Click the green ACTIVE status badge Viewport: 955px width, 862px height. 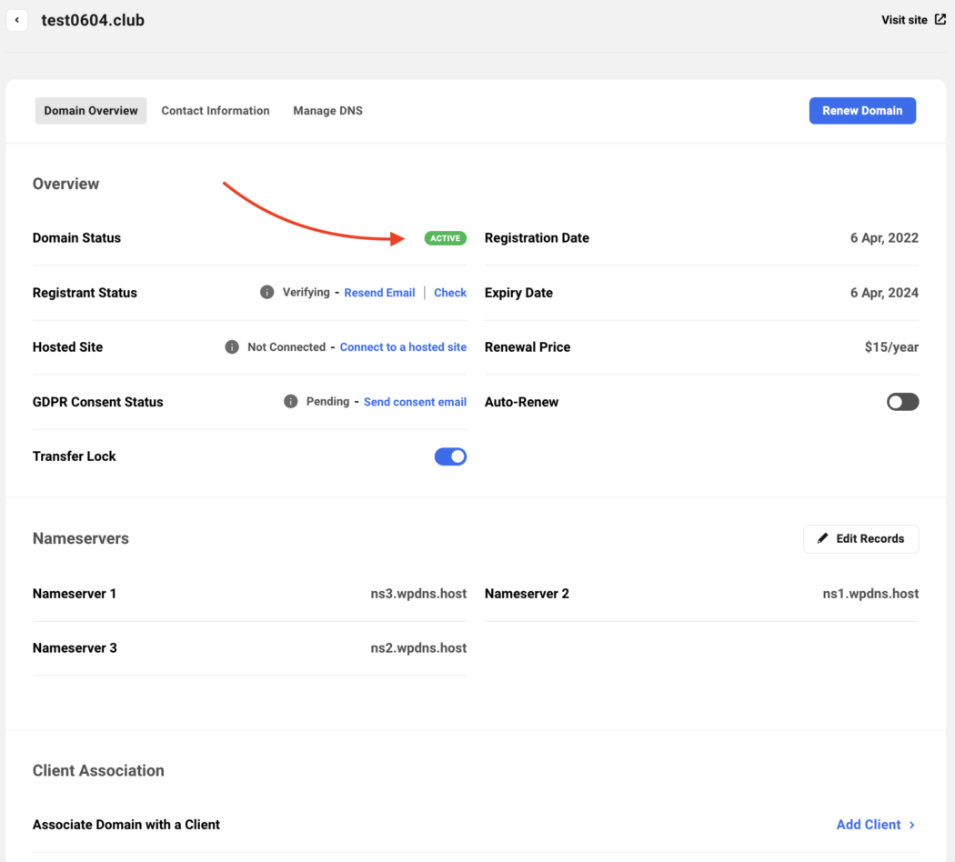pyautogui.click(x=445, y=238)
